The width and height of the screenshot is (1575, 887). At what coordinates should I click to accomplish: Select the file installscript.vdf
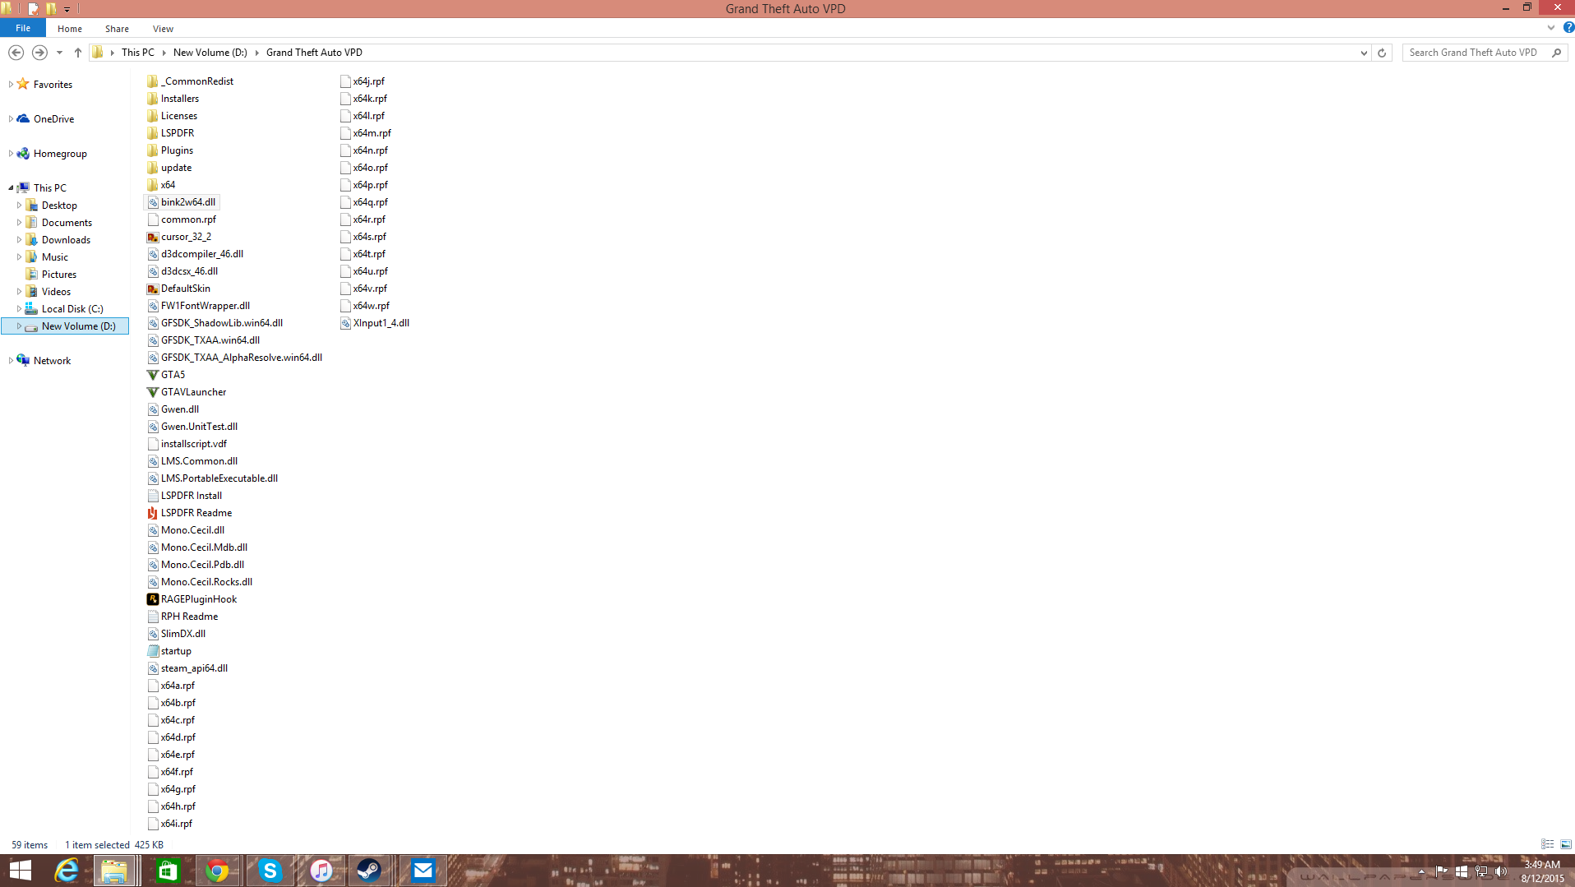click(187, 444)
